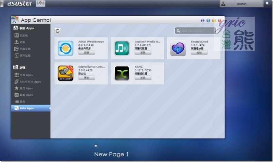The width and height of the screenshot is (273, 162).
Task: Open the 更新 updates sidebar entry
Action: 31,42
